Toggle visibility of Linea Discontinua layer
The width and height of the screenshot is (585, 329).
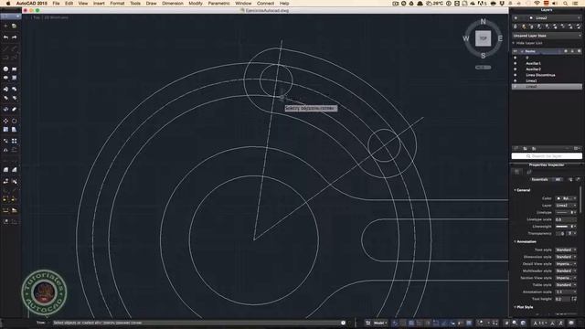pyautogui.click(x=516, y=75)
